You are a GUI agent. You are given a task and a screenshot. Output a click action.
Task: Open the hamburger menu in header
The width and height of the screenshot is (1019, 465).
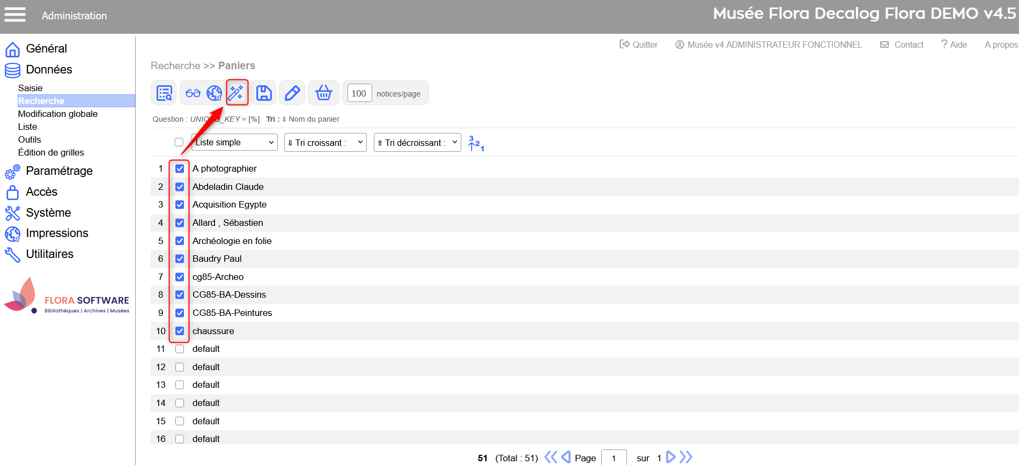tap(15, 14)
